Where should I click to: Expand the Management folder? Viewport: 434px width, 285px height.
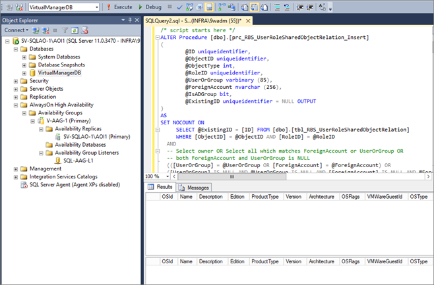(16, 169)
